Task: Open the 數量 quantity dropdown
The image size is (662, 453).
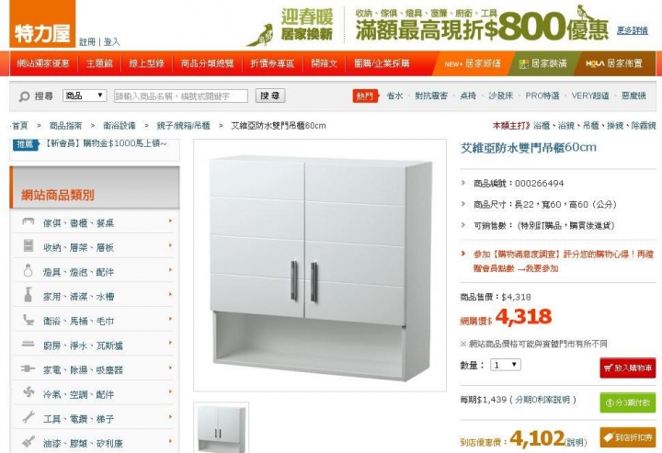Action: point(505,365)
